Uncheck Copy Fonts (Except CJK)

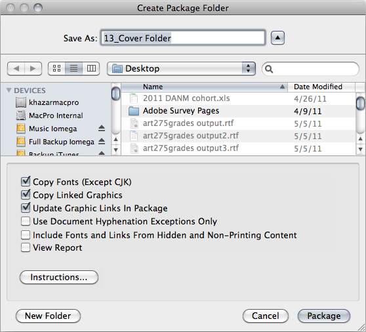pyautogui.click(x=26, y=181)
